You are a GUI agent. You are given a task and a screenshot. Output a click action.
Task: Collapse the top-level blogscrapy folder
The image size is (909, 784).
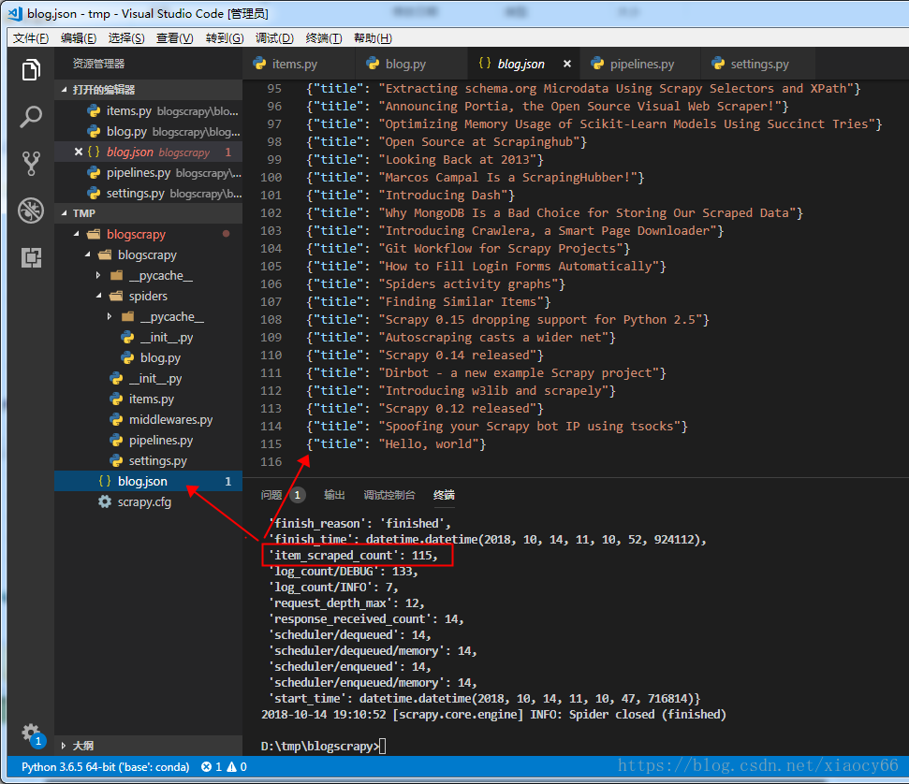tap(77, 234)
